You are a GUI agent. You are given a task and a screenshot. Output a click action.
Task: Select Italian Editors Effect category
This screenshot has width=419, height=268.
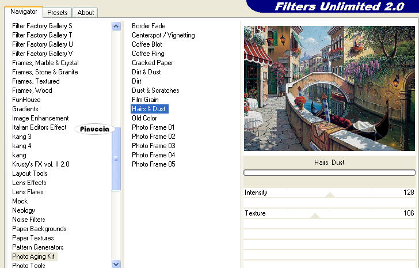point(39,127)
